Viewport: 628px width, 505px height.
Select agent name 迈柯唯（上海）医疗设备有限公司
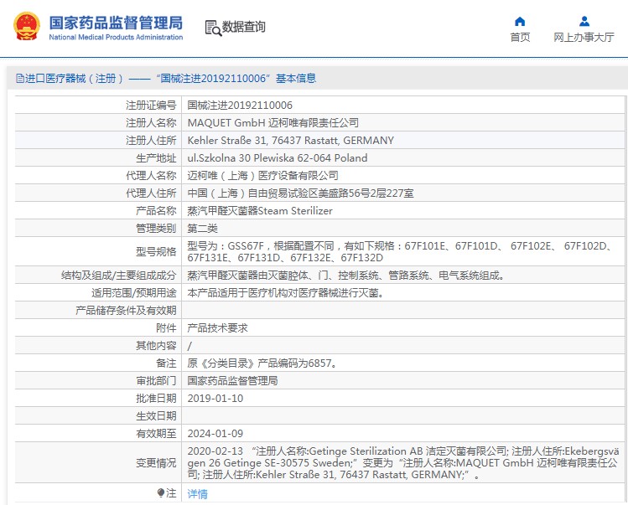[x=262, y=176]
